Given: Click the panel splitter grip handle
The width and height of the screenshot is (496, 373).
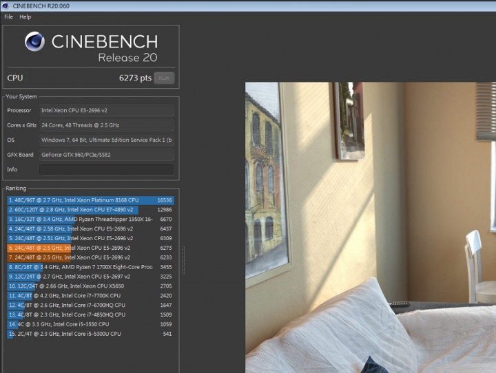Looking at the screenshot, I should pos(183,260).
